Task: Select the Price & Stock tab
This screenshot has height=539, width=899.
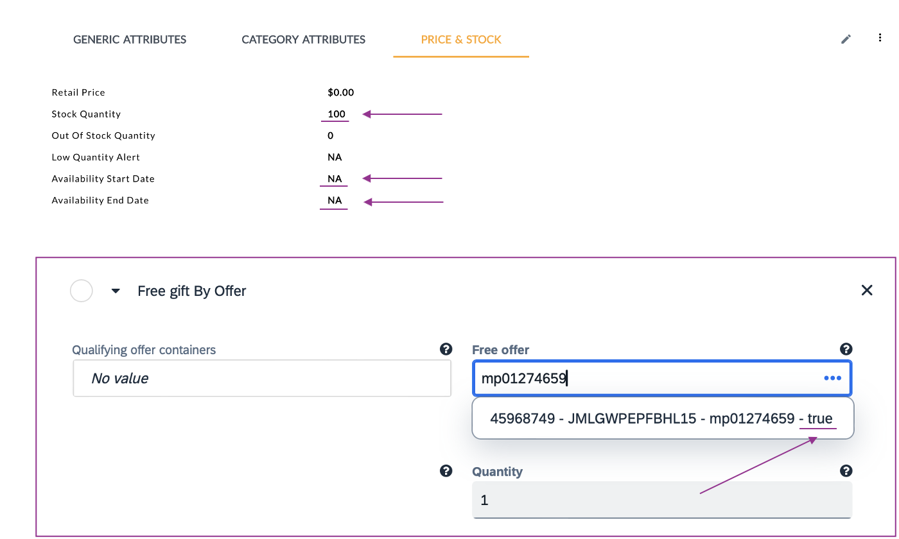Action: coord(461,40)
